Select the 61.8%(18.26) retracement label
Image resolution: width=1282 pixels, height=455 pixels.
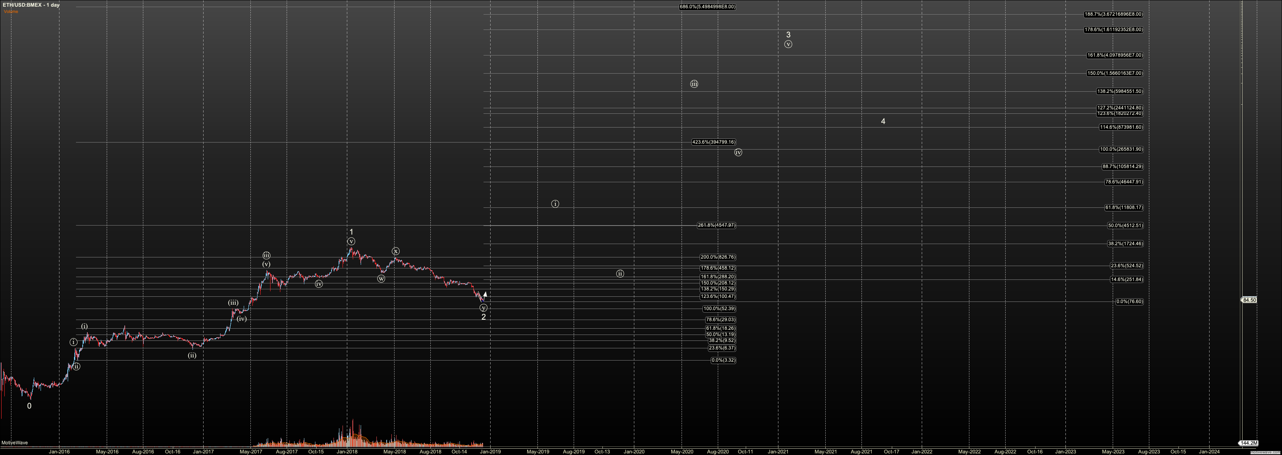point(720,328)
